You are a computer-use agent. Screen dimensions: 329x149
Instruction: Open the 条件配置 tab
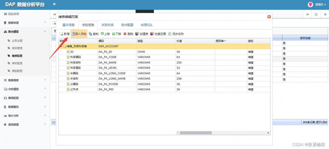point(127,25)
